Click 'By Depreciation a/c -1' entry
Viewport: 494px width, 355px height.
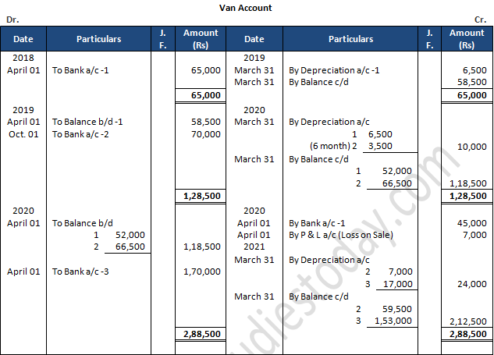[334, 70]
